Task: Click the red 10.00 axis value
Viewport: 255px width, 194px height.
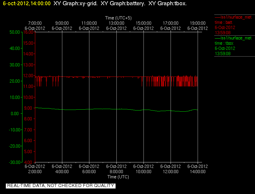Action: [x=28, y=97]
